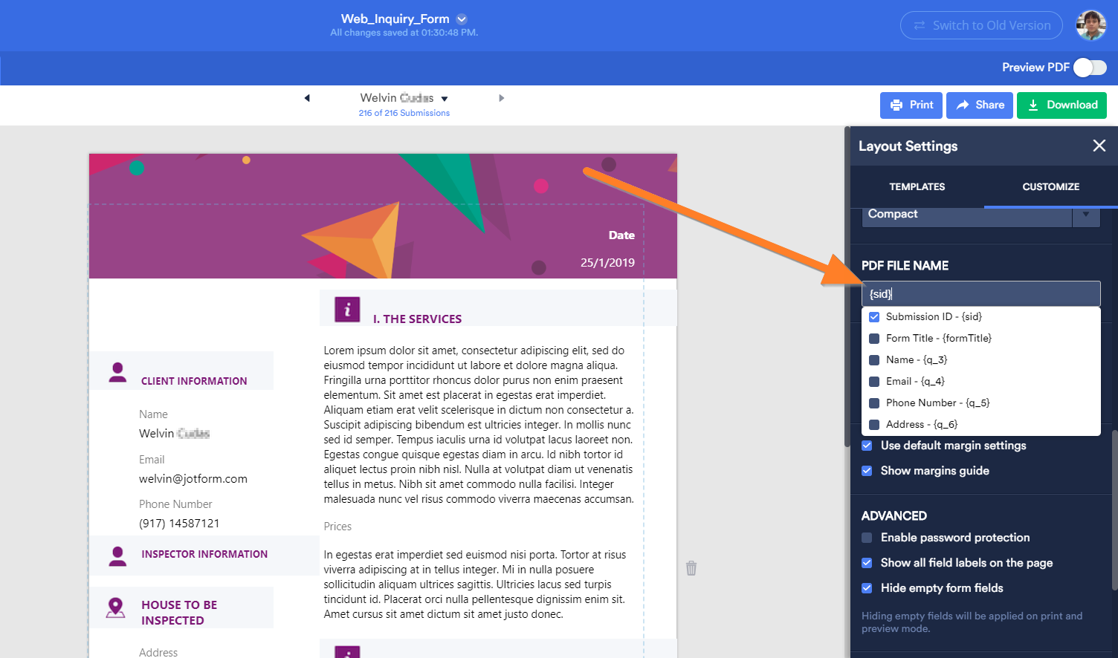
Task: Open the Compact layout dropdown
Action: 1085,215
